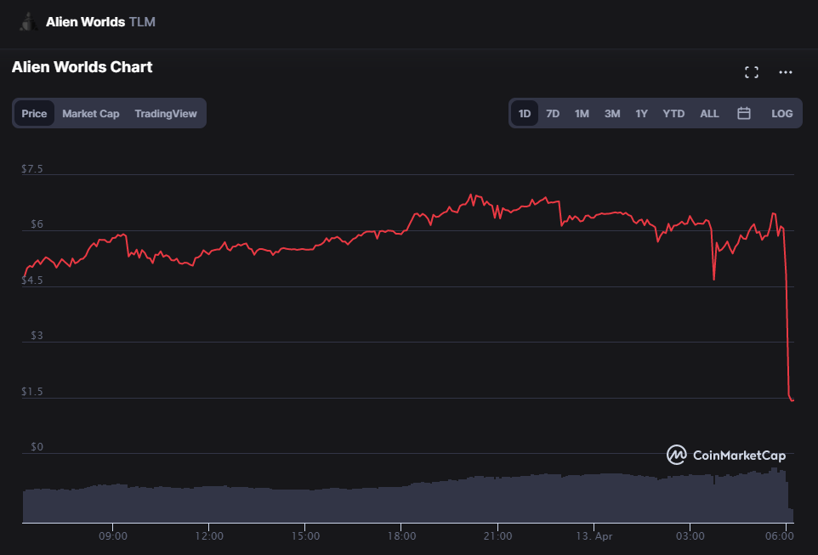Switch to the Market Cap tab

[91, 113]
